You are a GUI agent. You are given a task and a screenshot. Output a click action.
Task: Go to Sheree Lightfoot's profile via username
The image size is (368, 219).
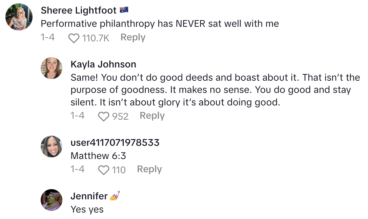click(79, 11)
